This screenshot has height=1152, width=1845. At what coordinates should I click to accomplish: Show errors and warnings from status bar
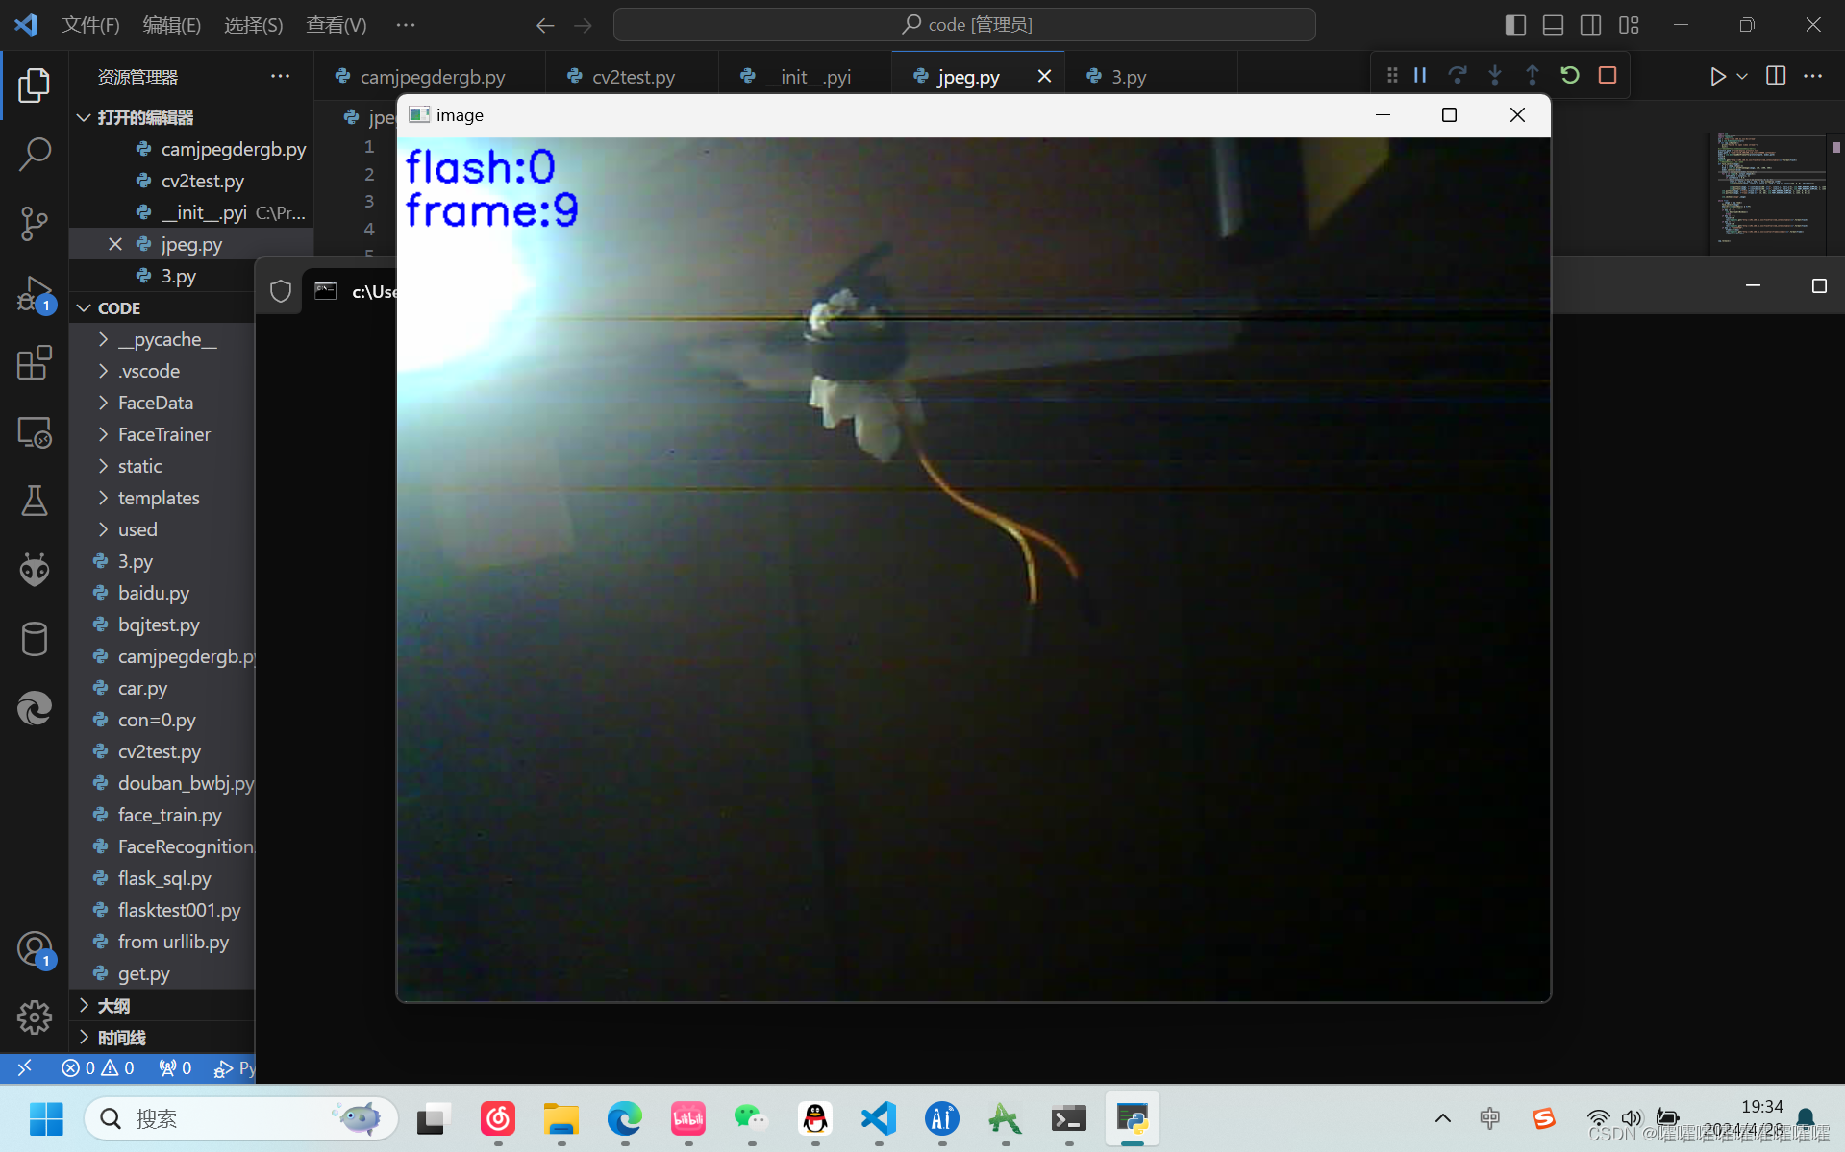click(x=96, y=1067)
